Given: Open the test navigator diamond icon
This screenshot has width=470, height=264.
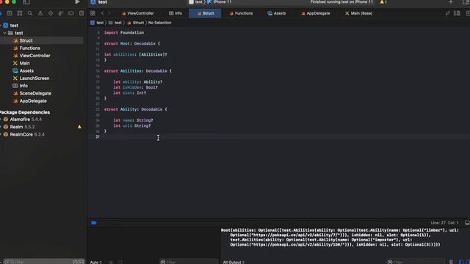Looking at the screenshot, I should [x=51, y=13].
